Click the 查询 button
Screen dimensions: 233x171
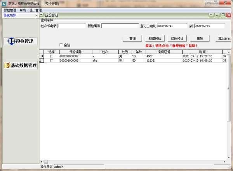(x=132, y=39)
